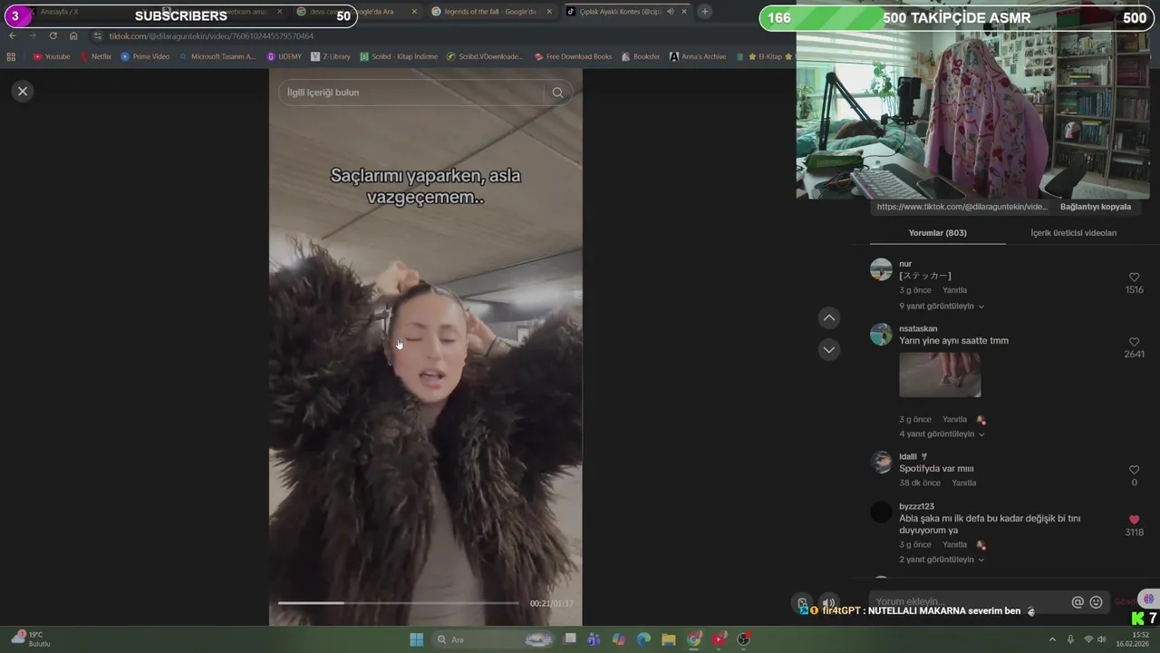Open the image attached to nsataskan's comment
Image resolution: width=1160 pixels, height=653 pixels.
click(x=940, y=375)
